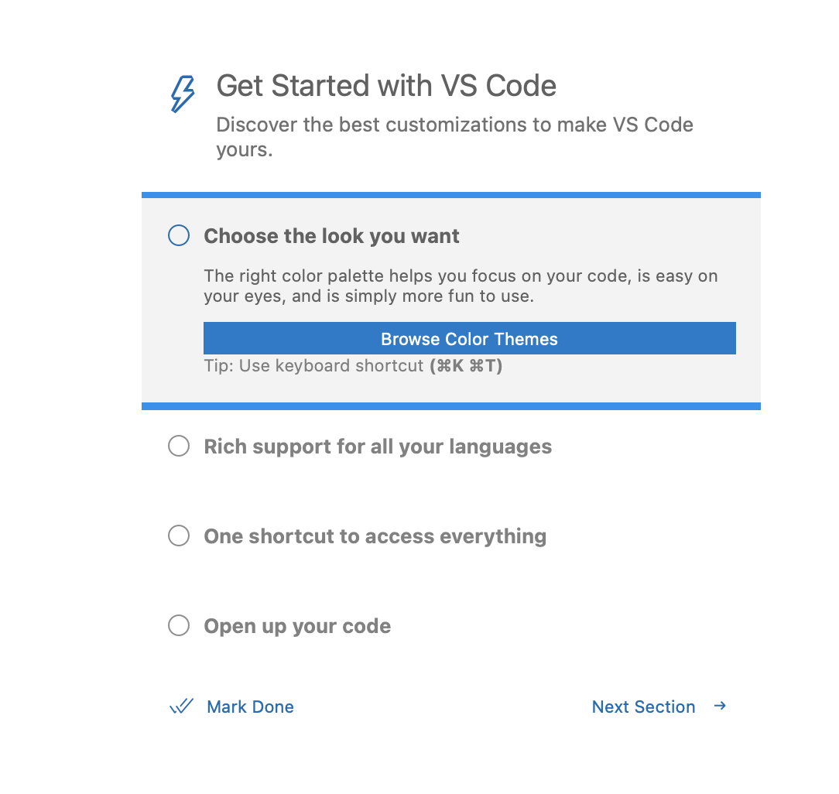The height and width of the screenshot is (794, 839).
Task: Click the Browse Color Themes button
Action: click(469, 338)
